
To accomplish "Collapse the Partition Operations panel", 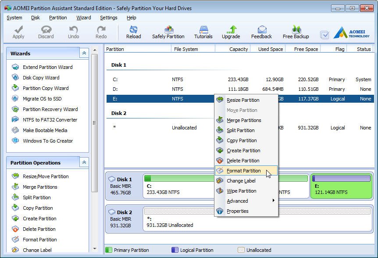I will click(84, 162).
